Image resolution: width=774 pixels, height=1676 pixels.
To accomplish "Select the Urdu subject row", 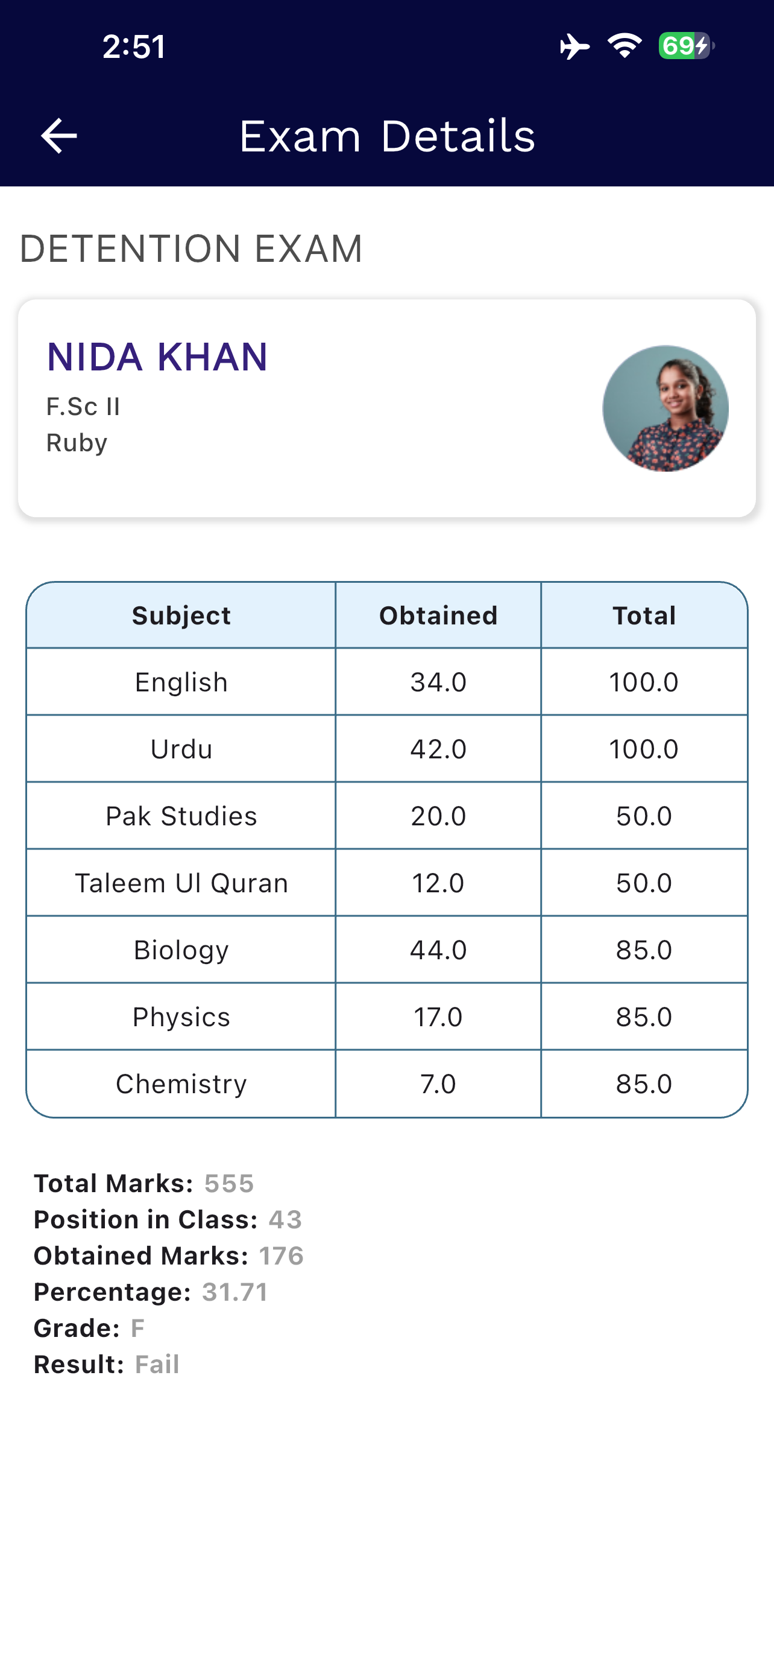I will (x=386, y=749).
